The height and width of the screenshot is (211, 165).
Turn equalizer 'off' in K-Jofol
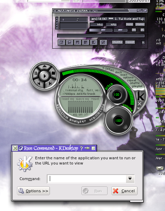(x=86, y=115)
